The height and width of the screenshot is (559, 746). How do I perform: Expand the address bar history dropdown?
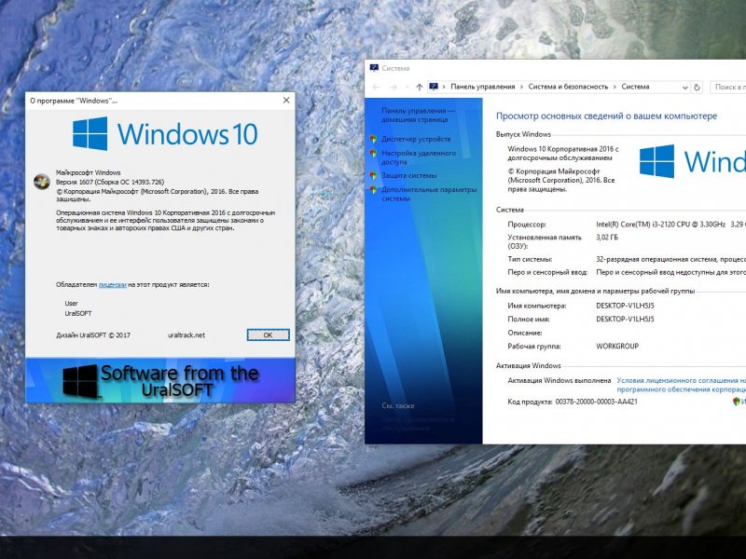pyautogui.click(x=684, y=88)
